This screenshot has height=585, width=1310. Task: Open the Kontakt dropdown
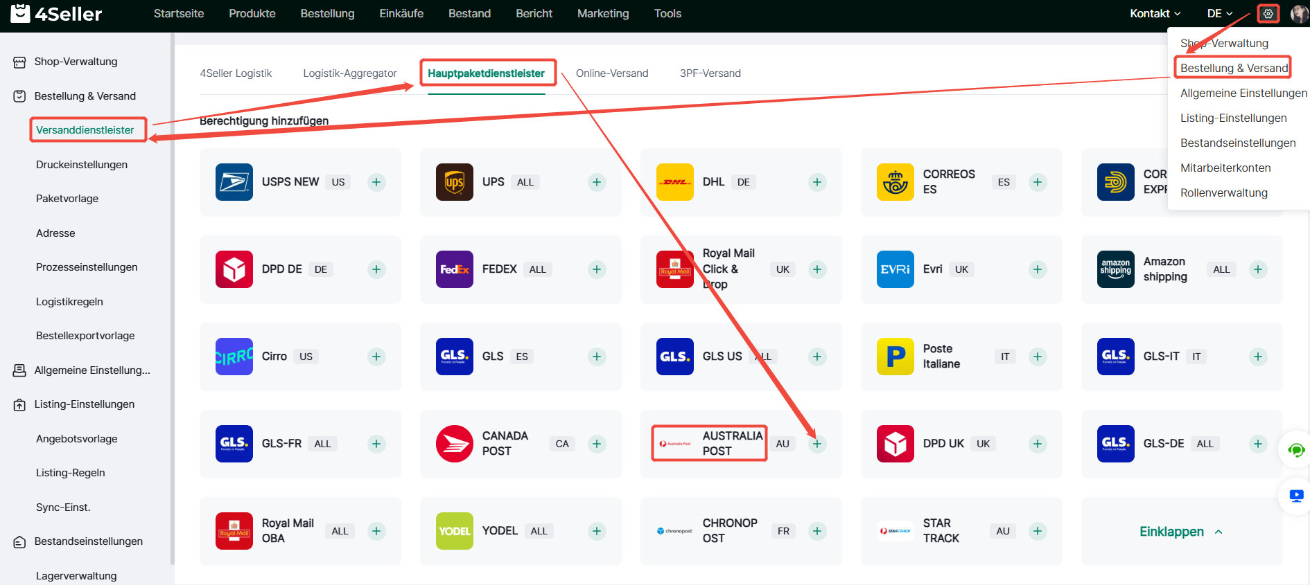[1155, 13]
